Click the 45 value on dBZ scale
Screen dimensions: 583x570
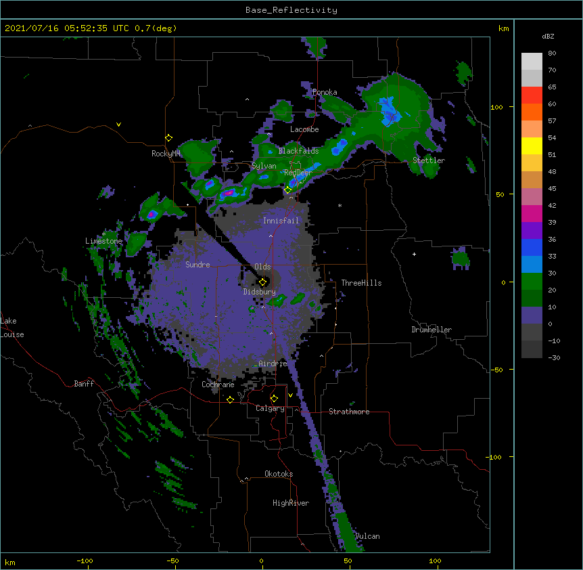(x=552, y=189)
